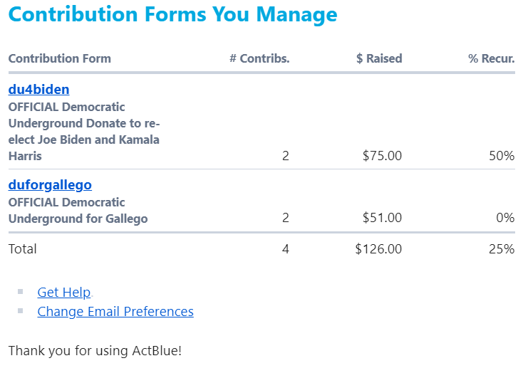Viewport: 523px width, 373px height.
Task: Click the $126.00 total raised
Action: pos(378,249)
